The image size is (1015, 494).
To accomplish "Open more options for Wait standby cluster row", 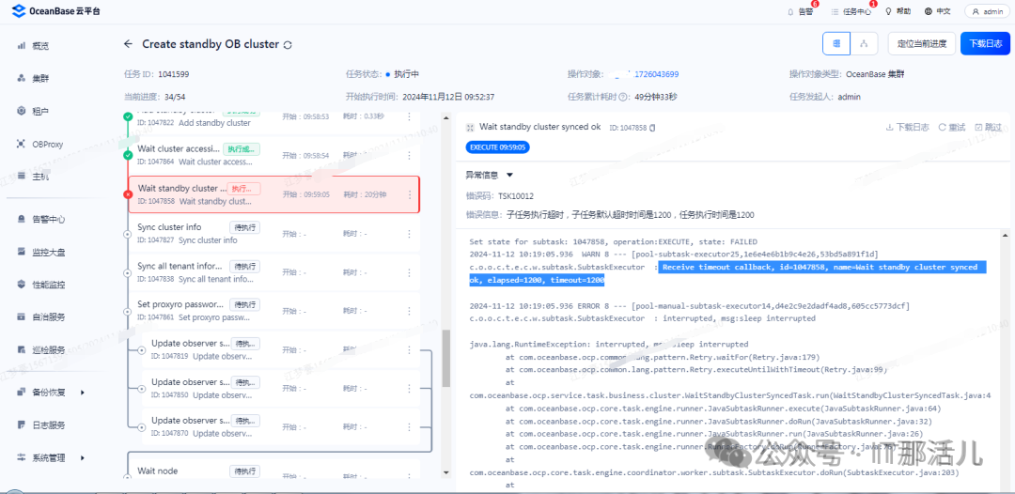I will point(409,194).
